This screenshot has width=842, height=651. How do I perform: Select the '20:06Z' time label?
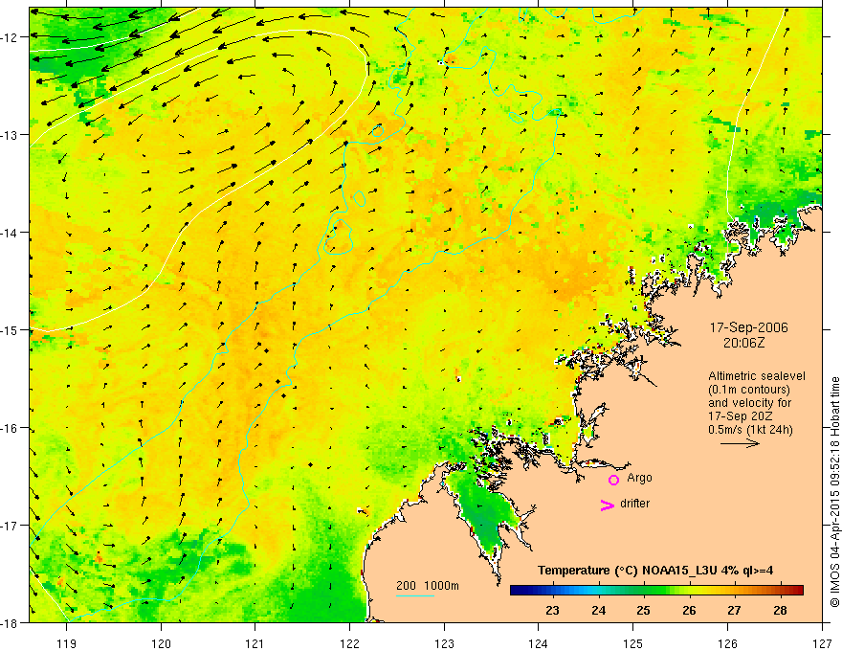pos(743,343)
